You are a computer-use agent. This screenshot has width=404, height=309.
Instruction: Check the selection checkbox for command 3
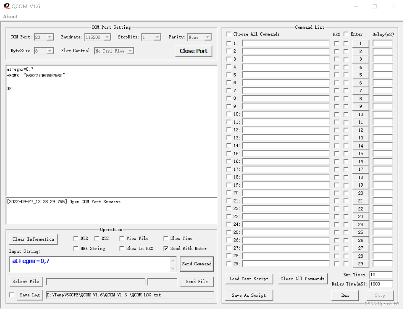pyautogui.click(x=229, y=59)
